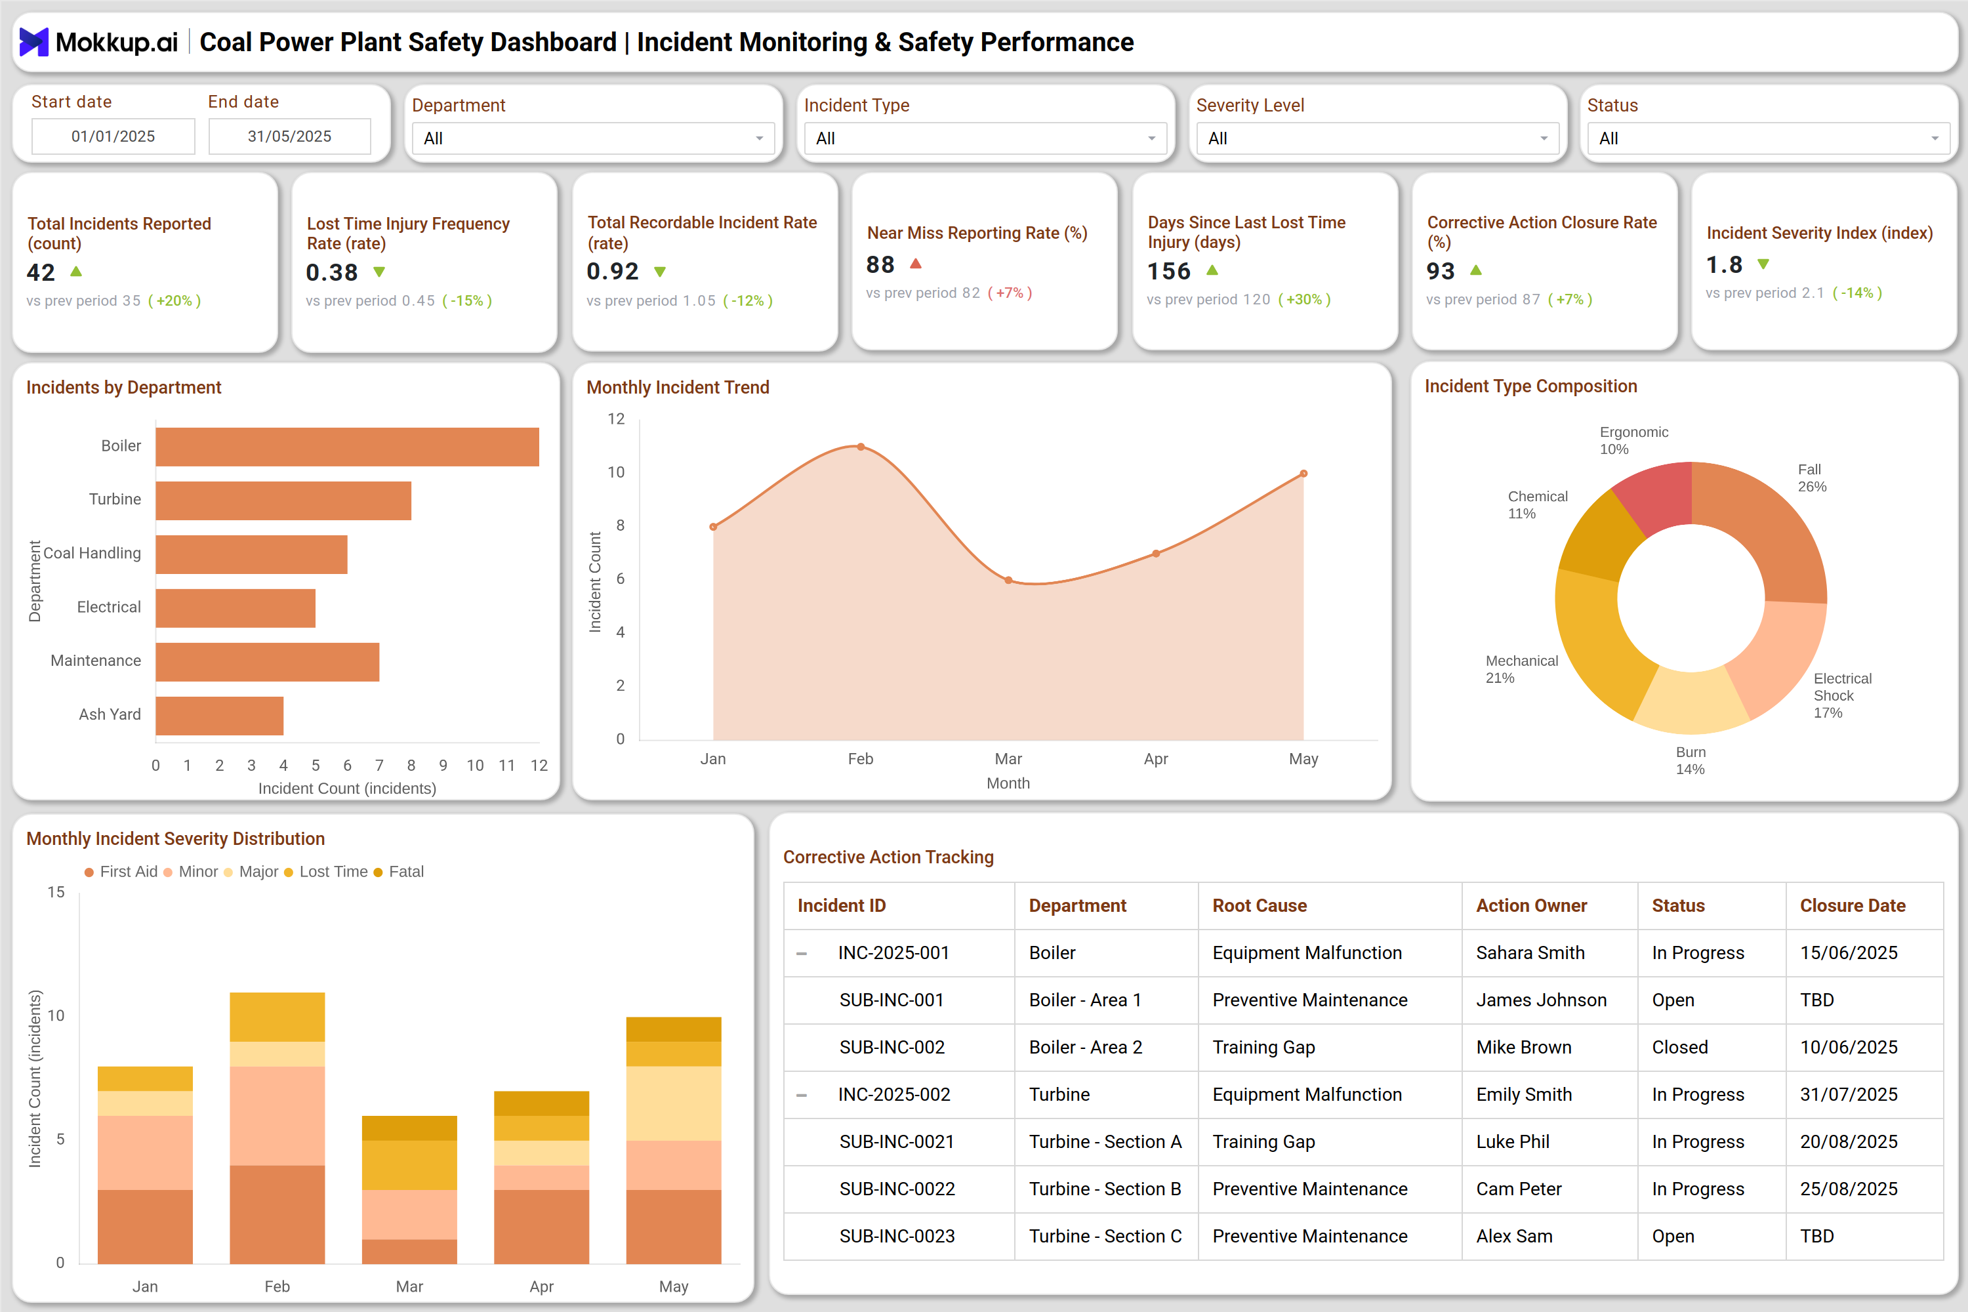
Task: Click the down arrow beside 0.92 TRIR value
Action: pos(660,272)
